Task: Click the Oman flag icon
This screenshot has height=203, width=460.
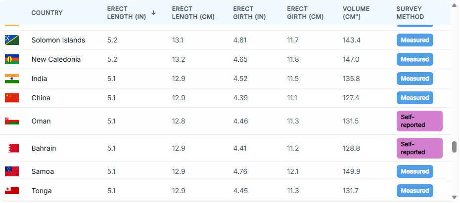Action: tap(12, 121)
